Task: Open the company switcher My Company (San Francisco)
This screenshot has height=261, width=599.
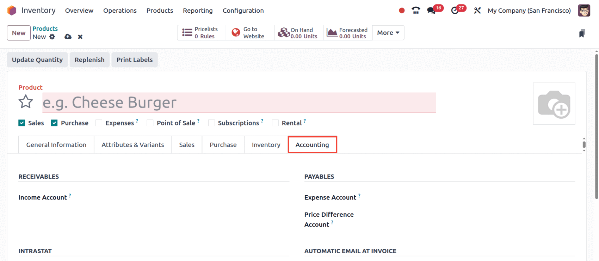Action: click(529, 11)
